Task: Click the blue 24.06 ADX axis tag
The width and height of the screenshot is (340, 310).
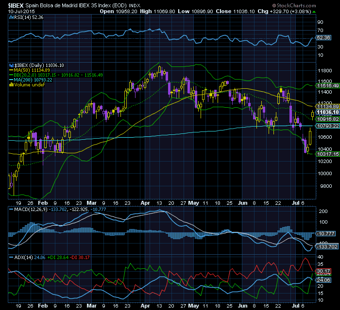Action: (323, 280)
